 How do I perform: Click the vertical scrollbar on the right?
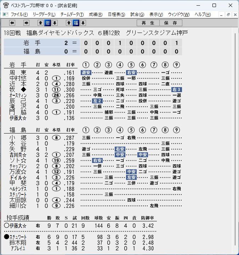(x=235, y=139)
